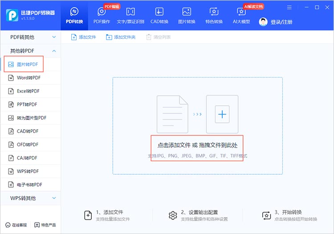Open 特色产品 link
334x234 pixels.
pos(45,225)
